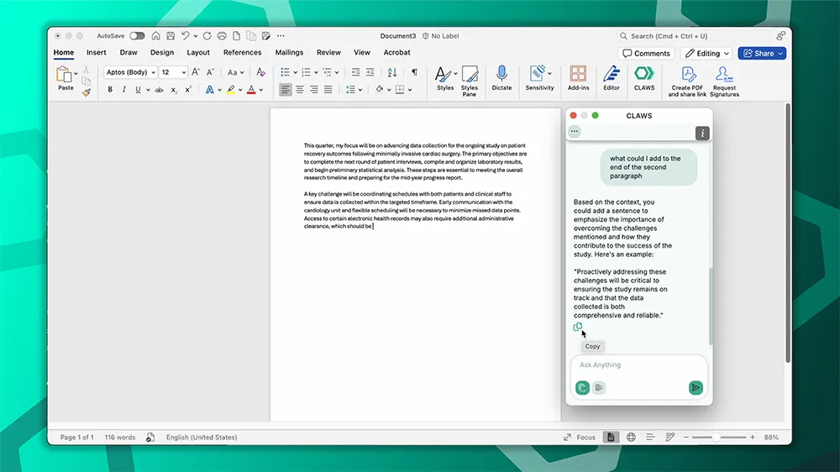The image size is (840, 472).
Task: Copy the CLAWS response with copy icon
Action: click(578, 327)
